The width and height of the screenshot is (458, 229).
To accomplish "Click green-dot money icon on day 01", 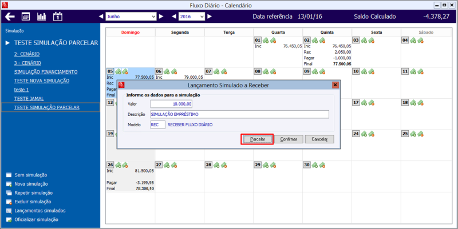I will (266, 40).
